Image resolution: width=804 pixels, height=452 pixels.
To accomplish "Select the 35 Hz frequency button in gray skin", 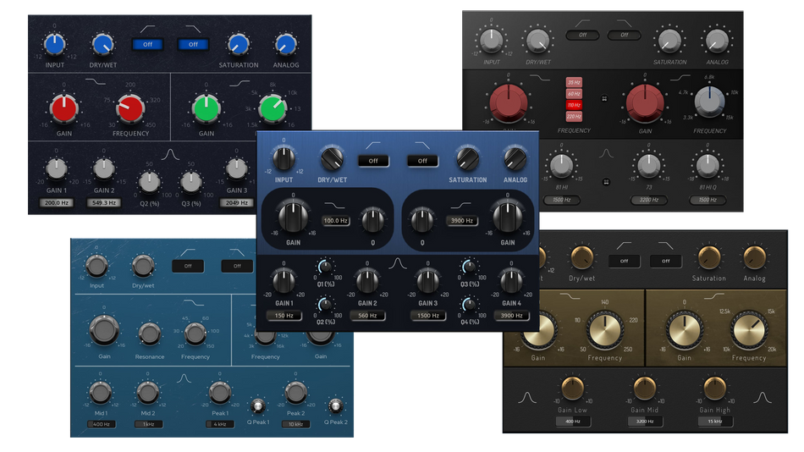I will [574, 82].
